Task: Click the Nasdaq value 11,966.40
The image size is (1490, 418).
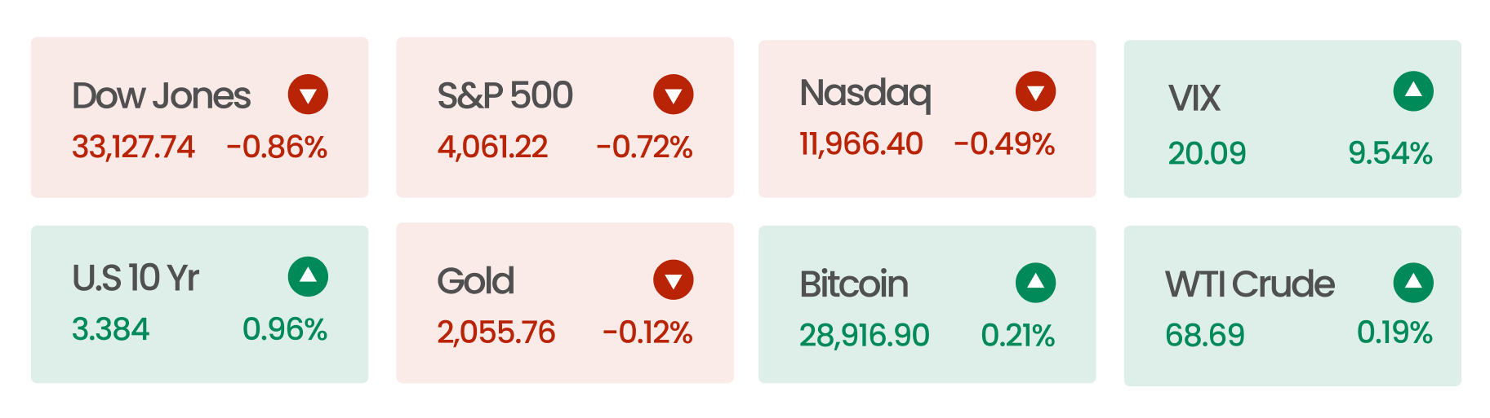Action: tap(861, 144)
